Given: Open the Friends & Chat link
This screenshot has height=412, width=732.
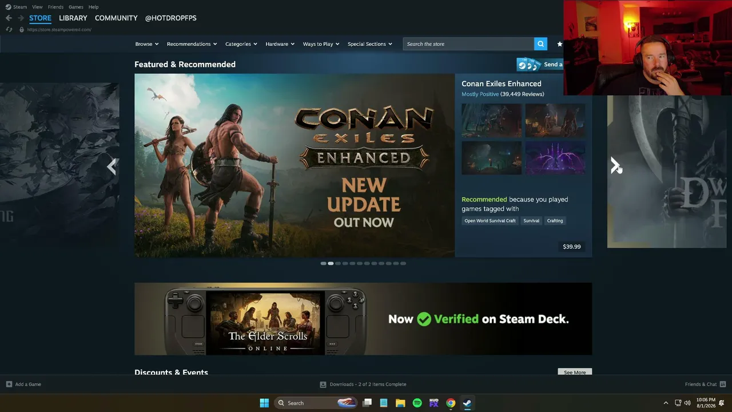Looking at the screenshot, I should click(701, 385).
